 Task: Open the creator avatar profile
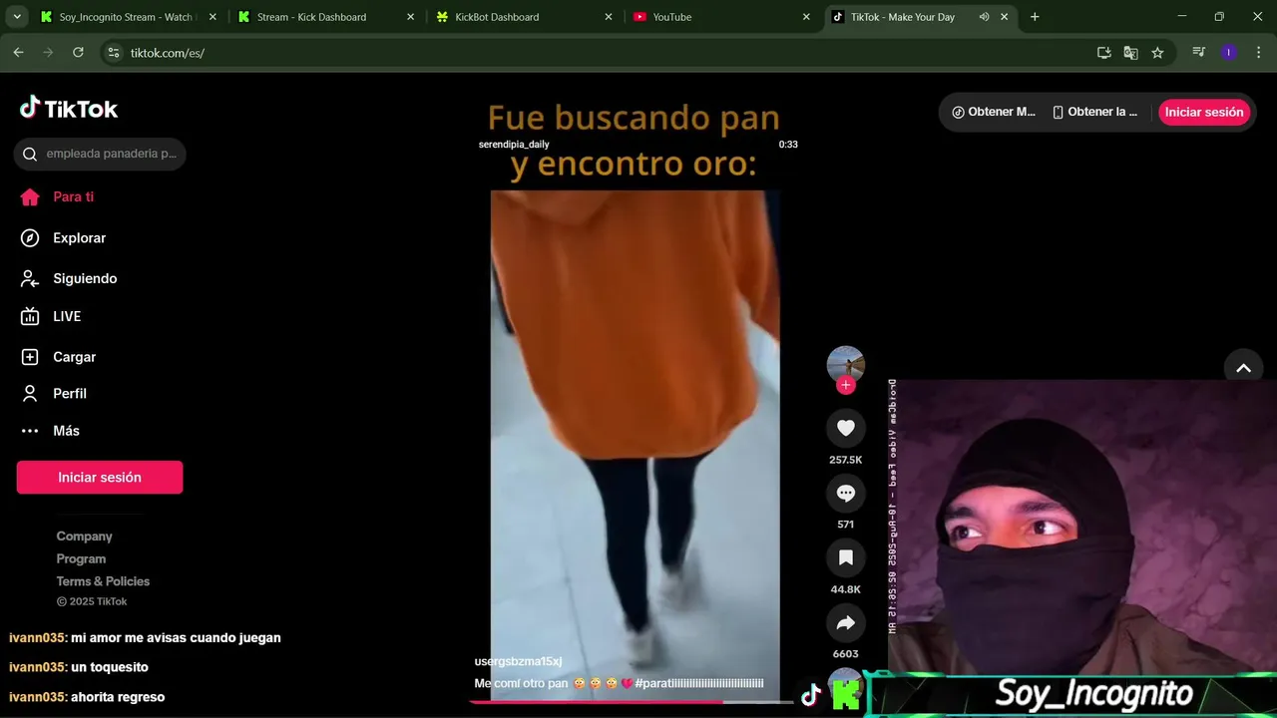click(x=846, y=364)
